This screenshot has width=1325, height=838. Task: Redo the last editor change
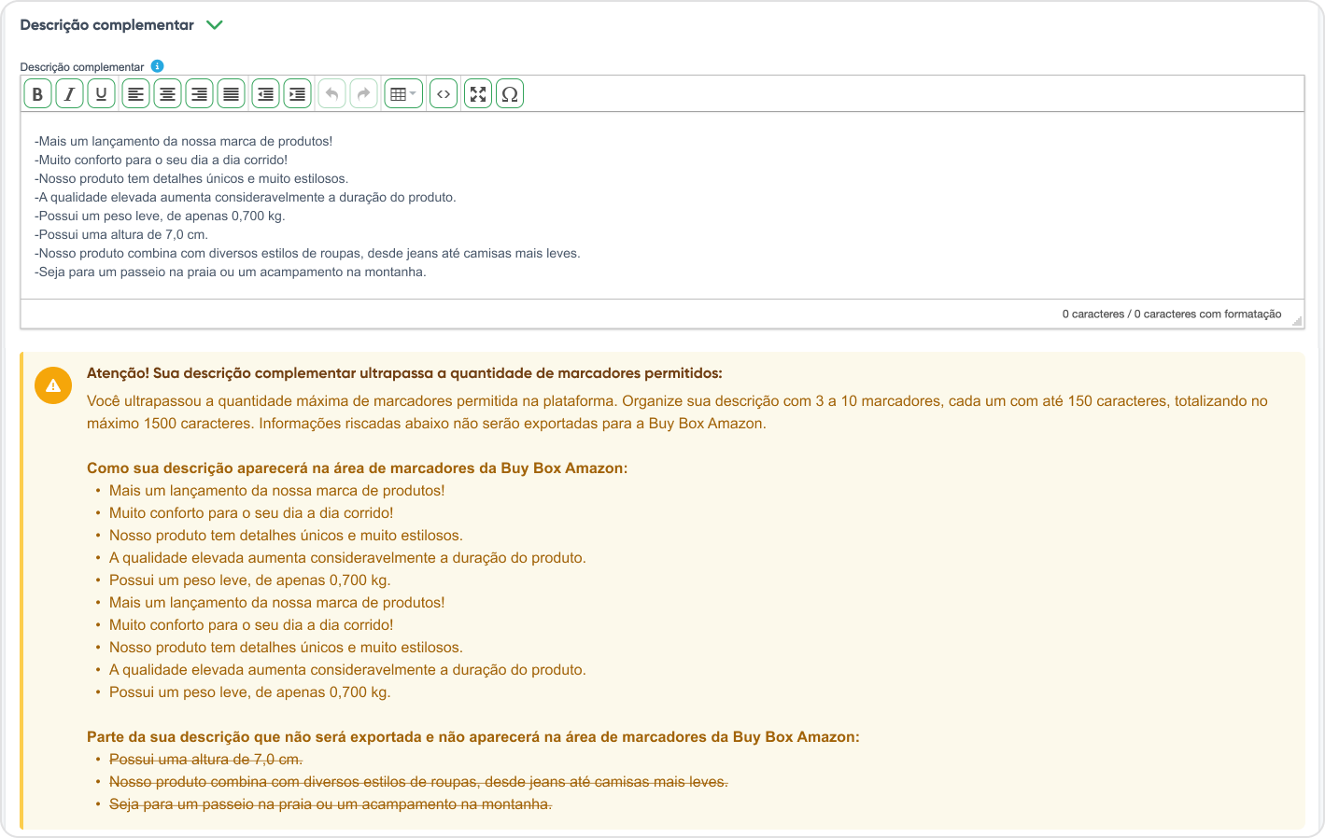(x=363, y=94)
